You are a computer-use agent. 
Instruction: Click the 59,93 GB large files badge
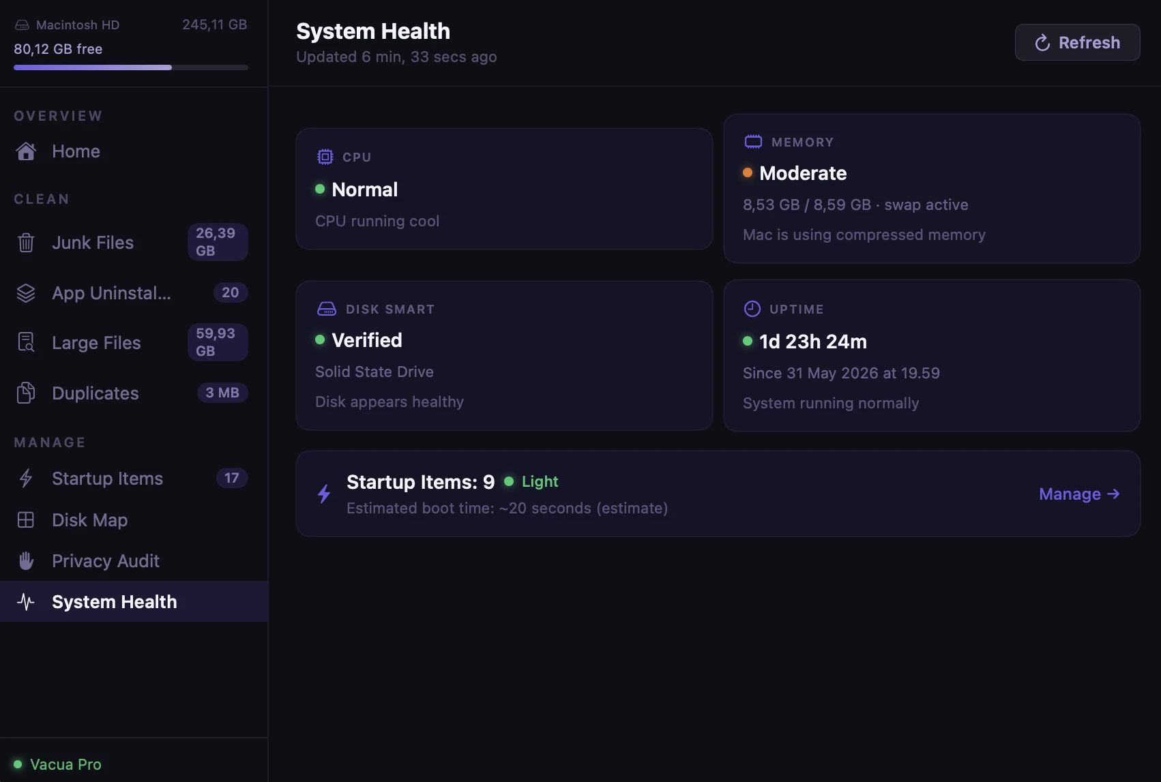(218, 342)
